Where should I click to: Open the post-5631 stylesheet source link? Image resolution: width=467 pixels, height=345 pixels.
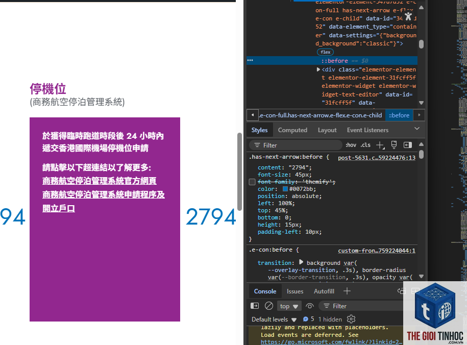377,158
